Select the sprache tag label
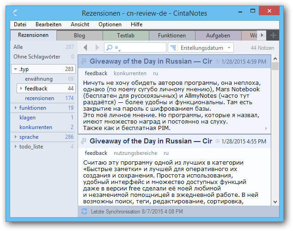The image size is (293, 231). coord(29,137)
